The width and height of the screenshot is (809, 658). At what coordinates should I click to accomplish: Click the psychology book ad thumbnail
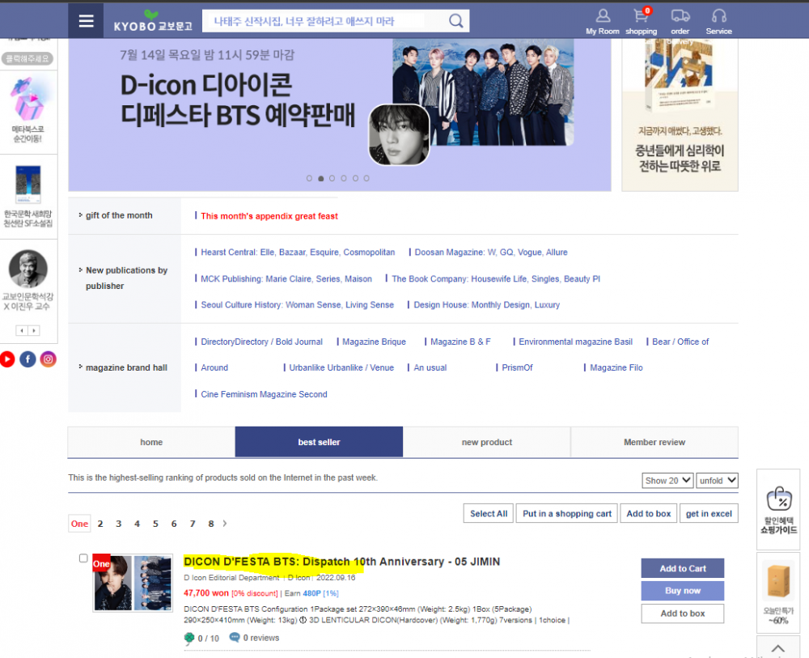[x=680, y=115]
